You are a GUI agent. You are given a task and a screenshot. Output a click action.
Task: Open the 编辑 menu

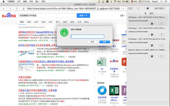pyautogui.click(x=25, y=1)
